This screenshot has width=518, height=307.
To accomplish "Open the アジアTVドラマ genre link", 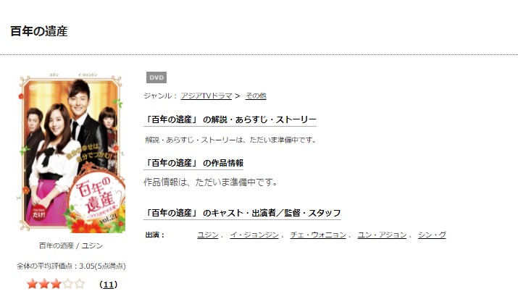I will [206, 96].
